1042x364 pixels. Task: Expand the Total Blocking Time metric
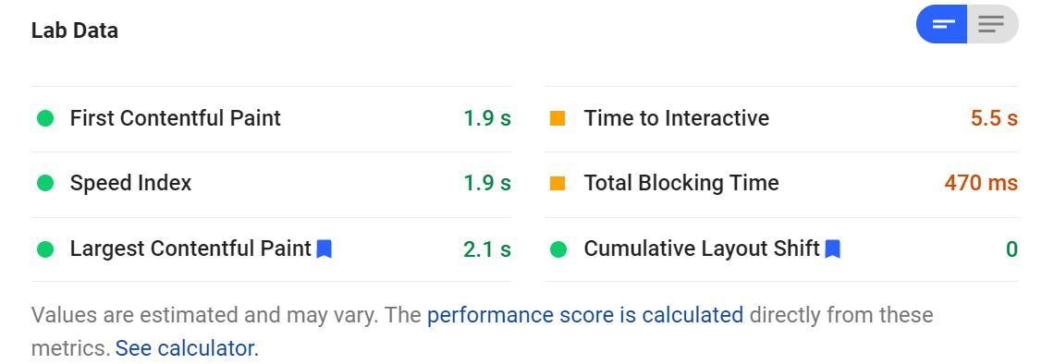pyautogui.click(x=781, y=184)
